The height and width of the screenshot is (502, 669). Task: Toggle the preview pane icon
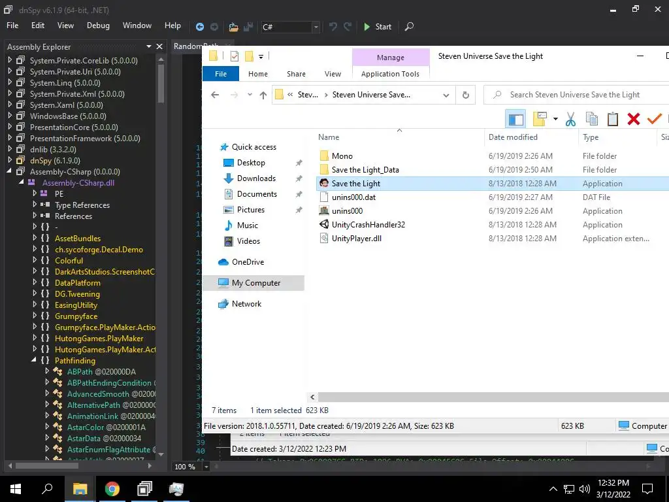pyautogui.click(x=515, y=119)
